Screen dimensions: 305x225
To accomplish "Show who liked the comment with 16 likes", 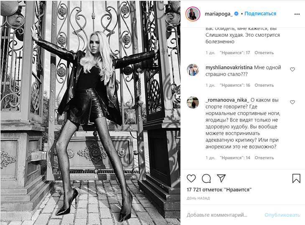I will click(x=235, y=85).
